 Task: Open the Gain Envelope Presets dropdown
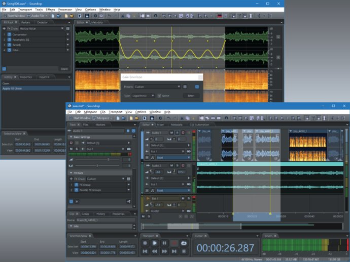tap(157, 86)
